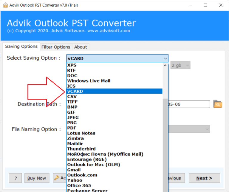Click the folder browse icon for destination path

click(x=218, y=104)
